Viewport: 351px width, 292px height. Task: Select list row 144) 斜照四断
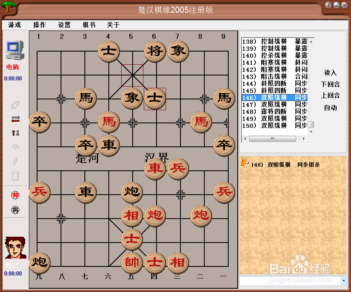pos(275,83)
